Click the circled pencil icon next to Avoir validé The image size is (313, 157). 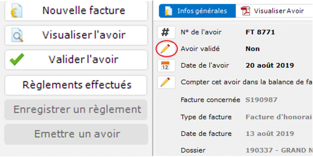(166, 49)
